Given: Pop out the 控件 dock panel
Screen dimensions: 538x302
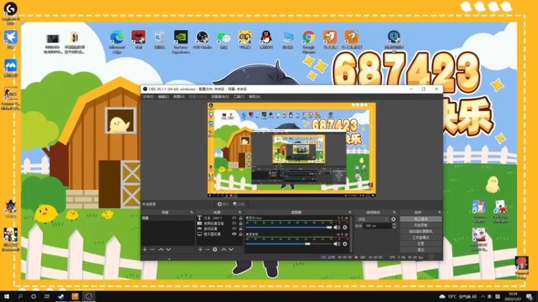Looking at the screenshot, I should point(439,212).
